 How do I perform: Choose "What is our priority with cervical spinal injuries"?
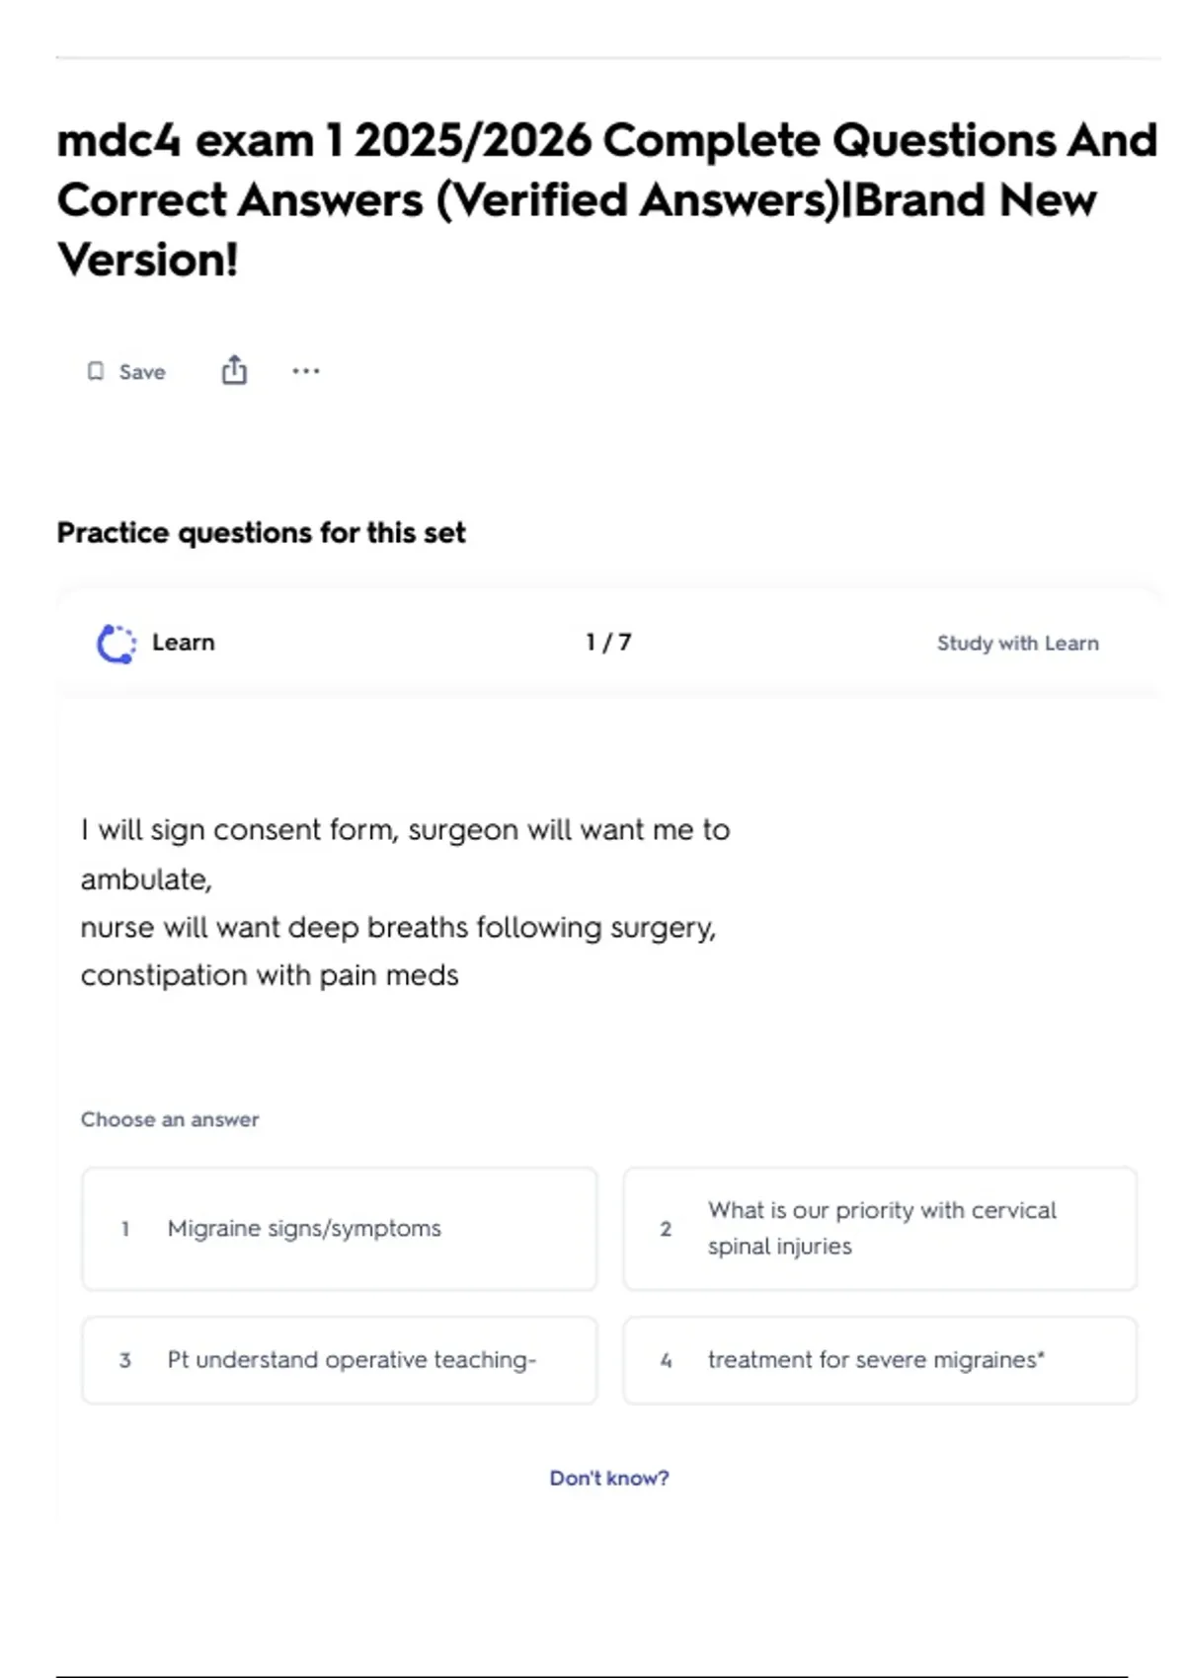pyautogui.click(x=882, y=1228)
